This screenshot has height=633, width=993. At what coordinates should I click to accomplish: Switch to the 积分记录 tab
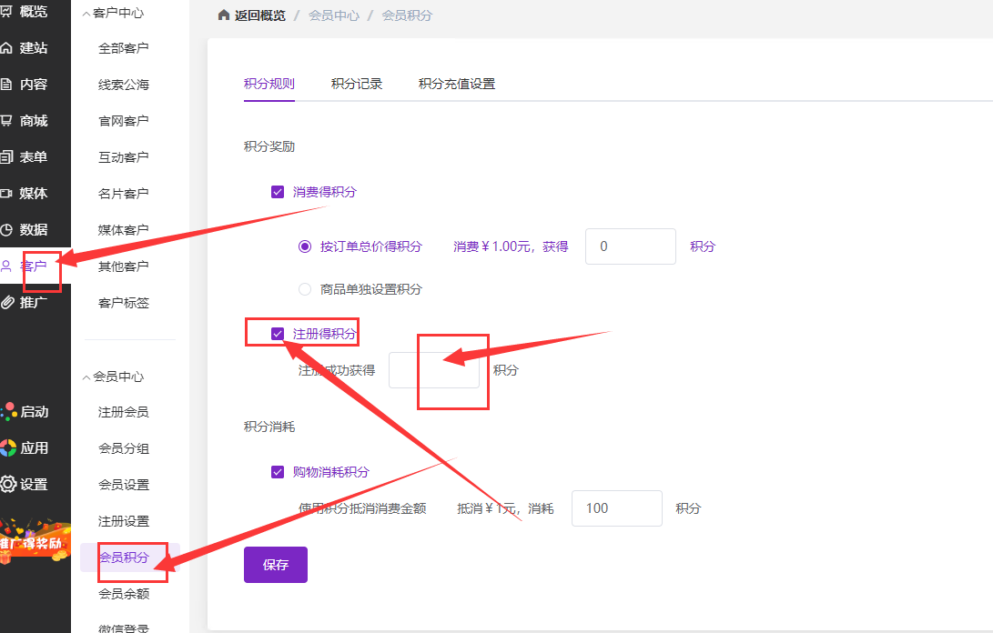[357, 84]
